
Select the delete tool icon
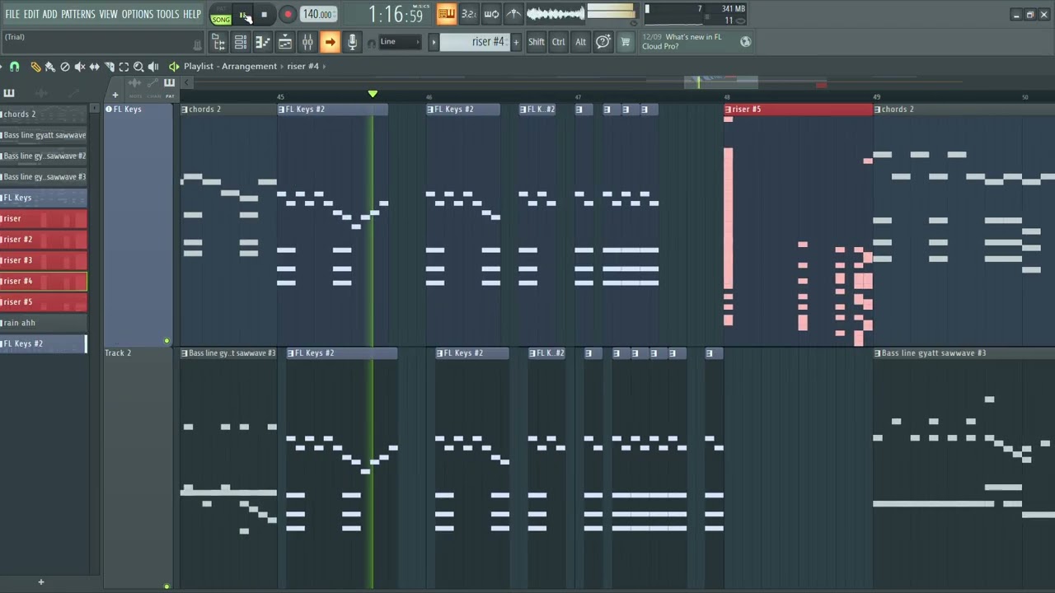click(x=65, y=67)
